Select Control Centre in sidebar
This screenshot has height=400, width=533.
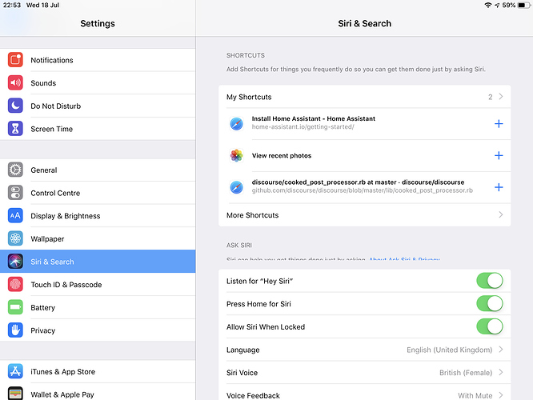pyautogui.click(x=98, y=193)
